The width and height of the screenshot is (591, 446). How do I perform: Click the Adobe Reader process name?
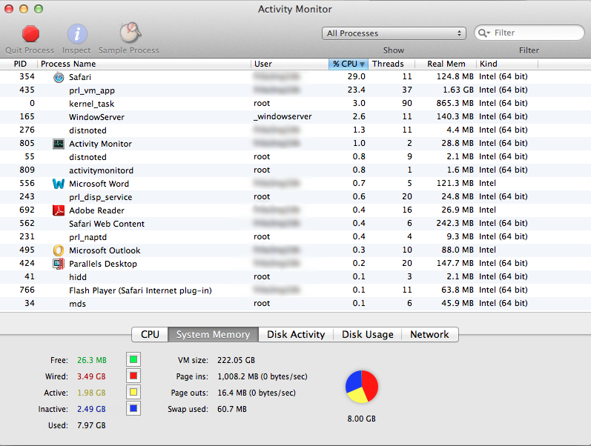click(x=96, y=210)
